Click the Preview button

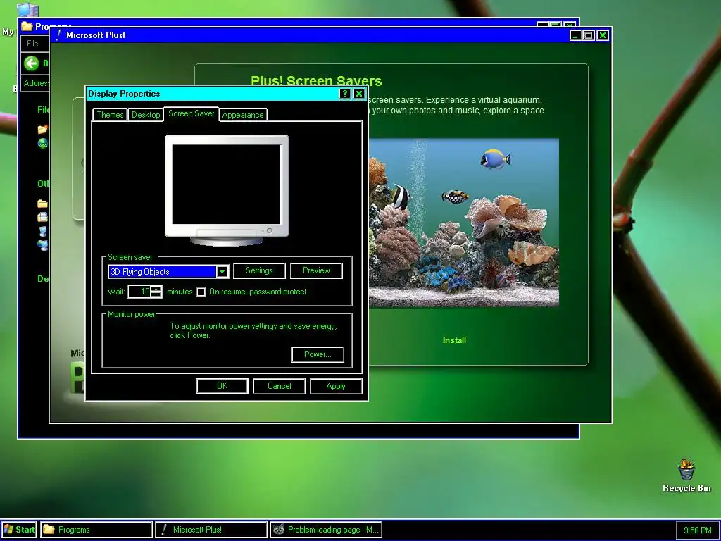click(316, 270)
